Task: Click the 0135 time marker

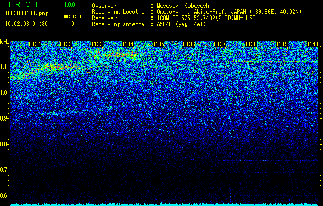Action: pos(158,44)
